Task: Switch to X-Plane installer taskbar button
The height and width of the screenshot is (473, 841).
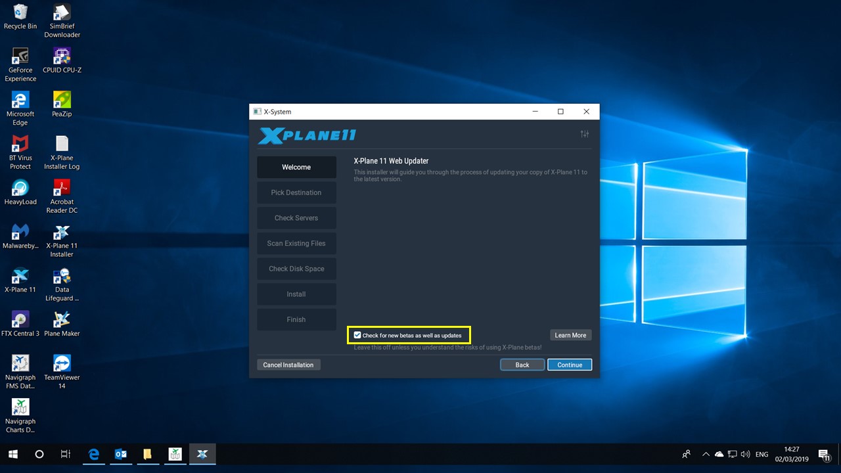Action: (x=202, y=454)
